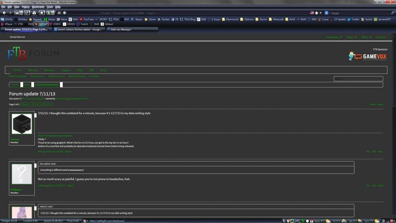
Task: Open the YouTube bookmark
Action: pyautogui.click(x=87, y=19)
